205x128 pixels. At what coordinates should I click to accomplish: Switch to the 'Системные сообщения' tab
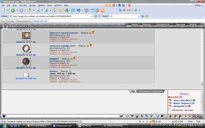pyautogui.click(x=150, y=91)
